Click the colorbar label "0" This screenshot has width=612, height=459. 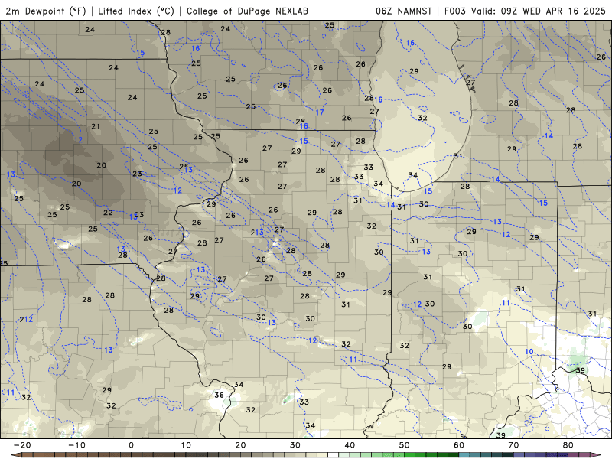tap(131, 445)
